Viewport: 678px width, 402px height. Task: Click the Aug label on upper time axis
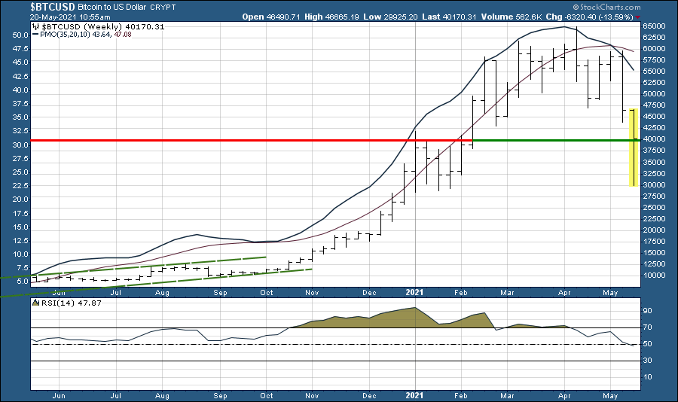click(163, 290)
